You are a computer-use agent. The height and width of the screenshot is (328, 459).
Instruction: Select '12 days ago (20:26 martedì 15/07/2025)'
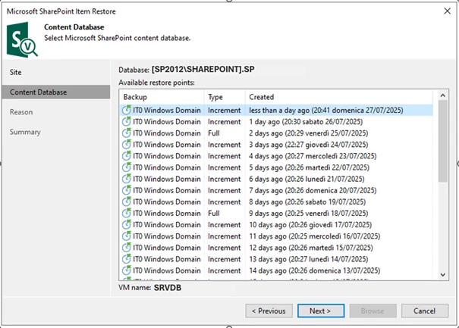click(311, 248)
